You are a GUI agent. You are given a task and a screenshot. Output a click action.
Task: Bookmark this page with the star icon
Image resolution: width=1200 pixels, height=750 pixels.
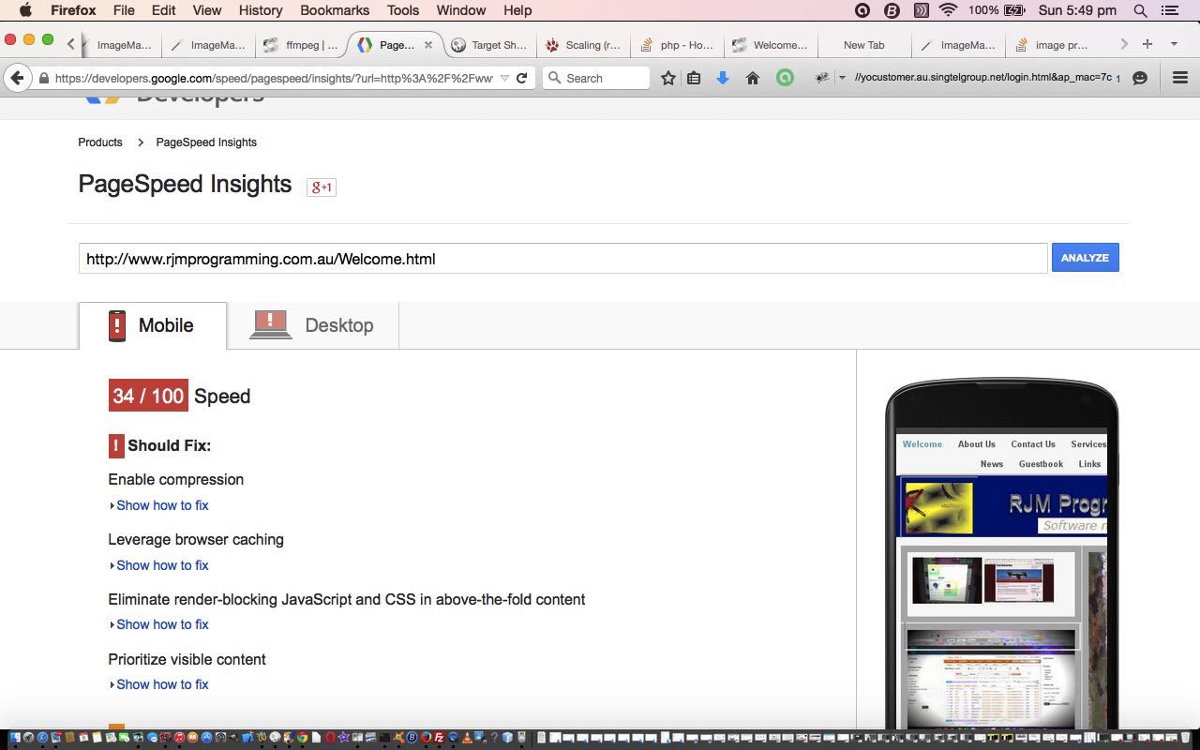click(668, 78)
